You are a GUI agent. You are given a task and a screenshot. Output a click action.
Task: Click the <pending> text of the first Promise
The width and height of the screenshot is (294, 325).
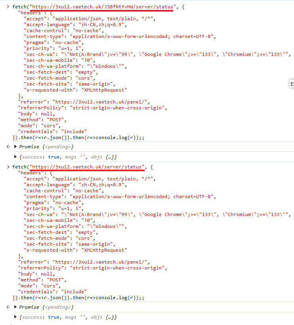pyautogui.click(x=59, y=147)
